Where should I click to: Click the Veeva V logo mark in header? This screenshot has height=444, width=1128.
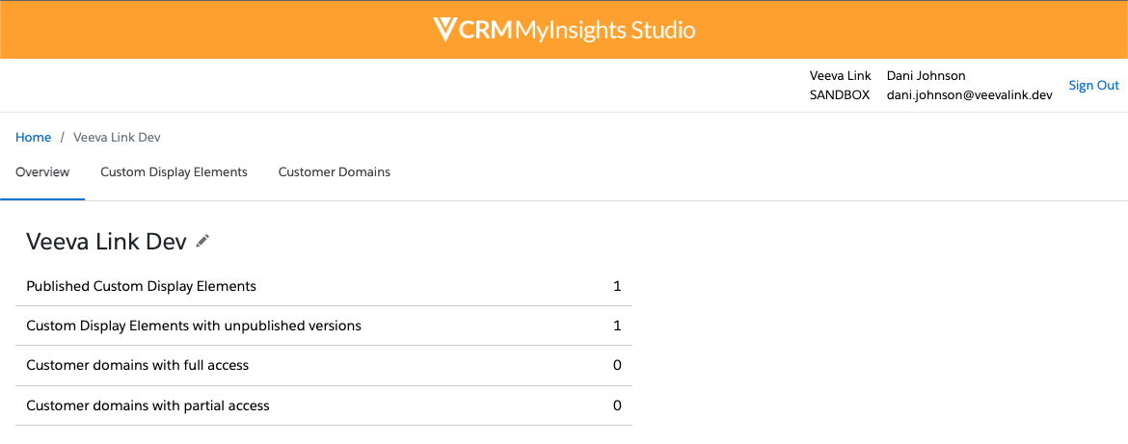(x=444, y=30)
